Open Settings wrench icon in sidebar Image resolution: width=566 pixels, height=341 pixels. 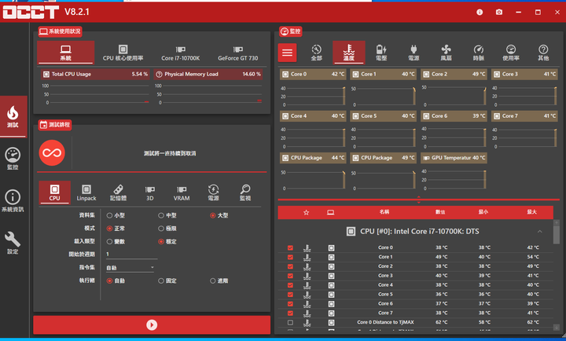pyautogui.click(x=13, y=243)
